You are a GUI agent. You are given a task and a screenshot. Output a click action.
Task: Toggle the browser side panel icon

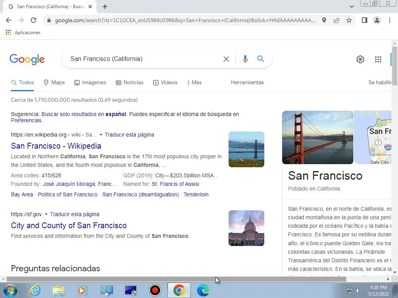point(365,20)
